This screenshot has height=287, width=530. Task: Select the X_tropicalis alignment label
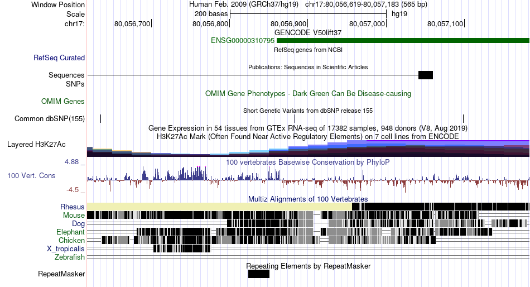[66, 249]
